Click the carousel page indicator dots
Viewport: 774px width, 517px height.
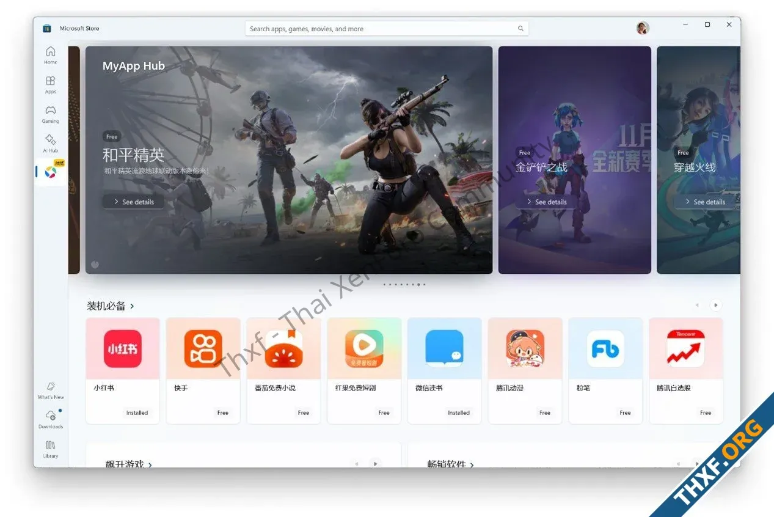point(404,285)
